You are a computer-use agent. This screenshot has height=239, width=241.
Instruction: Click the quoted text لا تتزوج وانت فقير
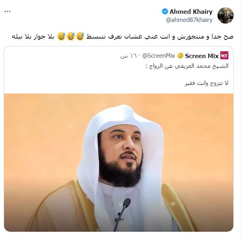pyautogui.click(x=206, y=83)
